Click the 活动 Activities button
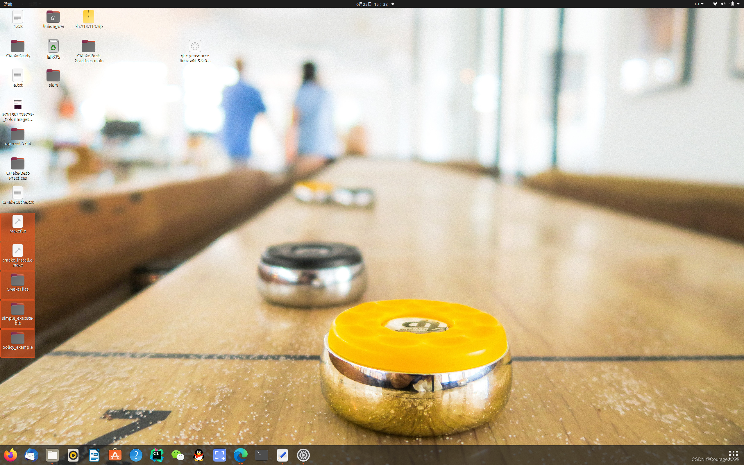 pos(8,4)
